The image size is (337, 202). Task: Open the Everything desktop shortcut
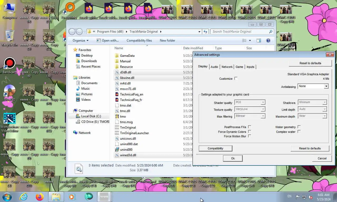(x=69, y=11)
